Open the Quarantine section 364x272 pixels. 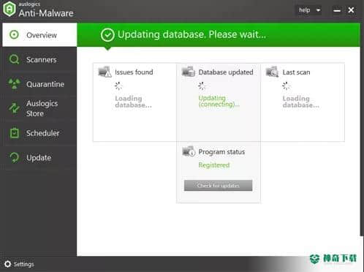39,84
